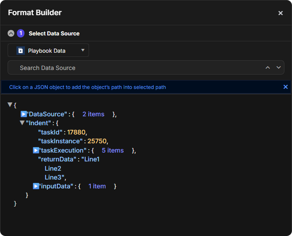
Task: Expand the inputData node
Action: coord(36,186)
